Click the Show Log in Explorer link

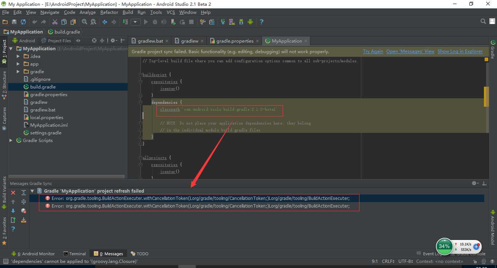click(460, 51)
